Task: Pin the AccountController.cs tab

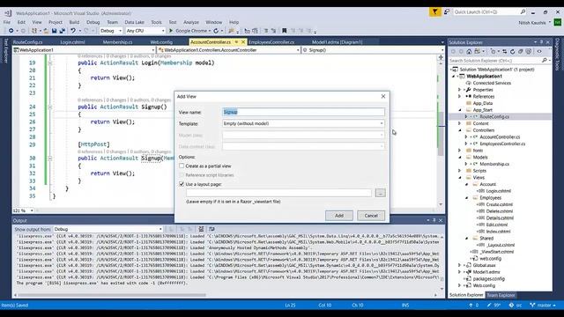Action: (x=236, y=42)
